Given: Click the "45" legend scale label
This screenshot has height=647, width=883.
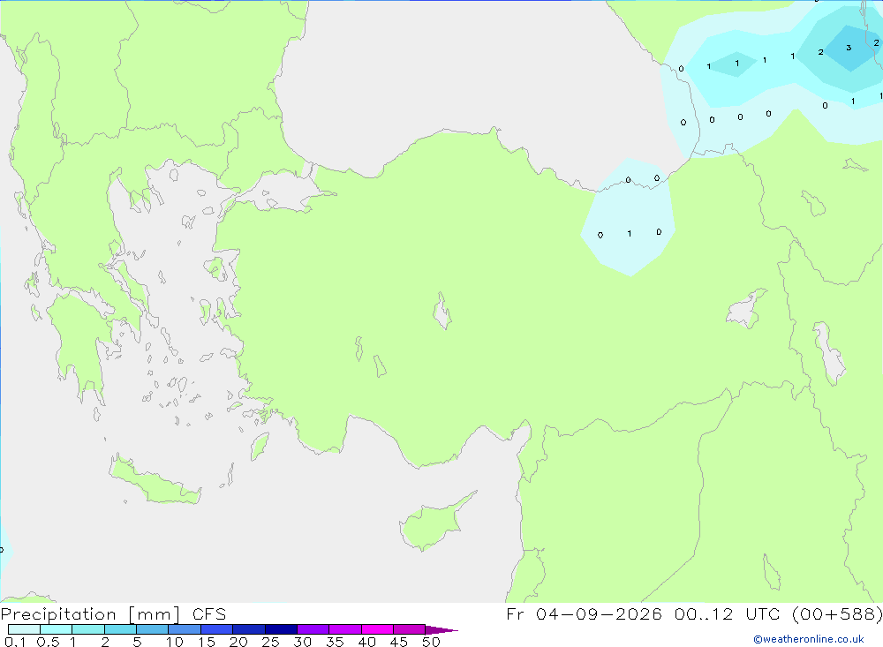Looking at the screenshot, I should pyautogui.click(x=399, y=642).
